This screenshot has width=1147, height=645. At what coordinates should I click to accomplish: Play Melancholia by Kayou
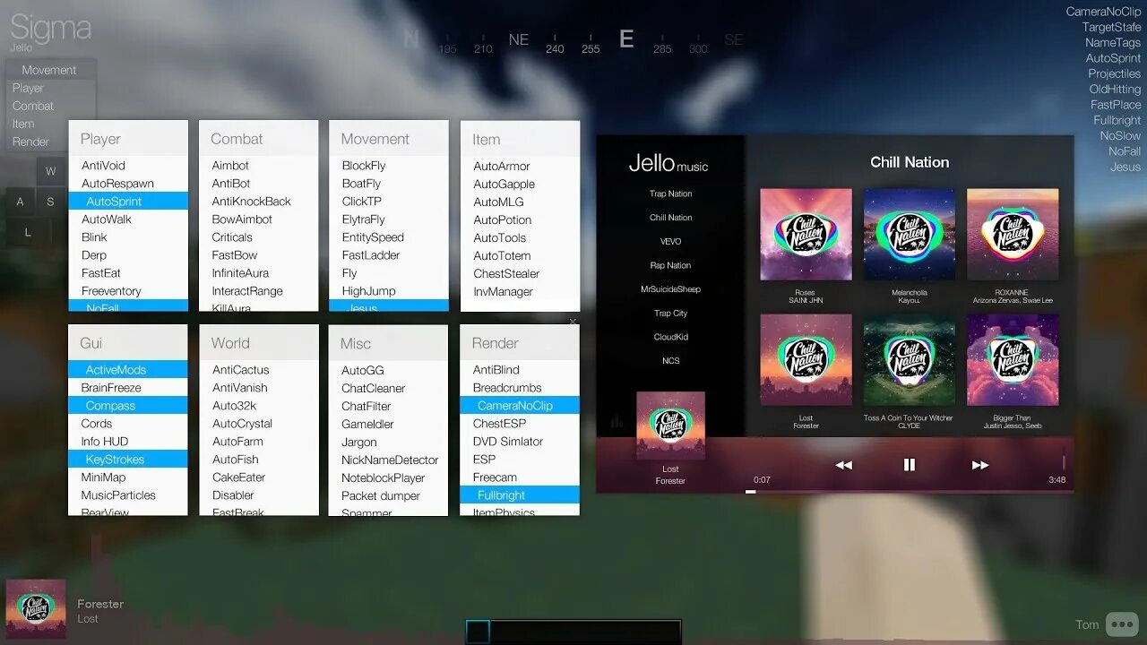click(909, 234)
